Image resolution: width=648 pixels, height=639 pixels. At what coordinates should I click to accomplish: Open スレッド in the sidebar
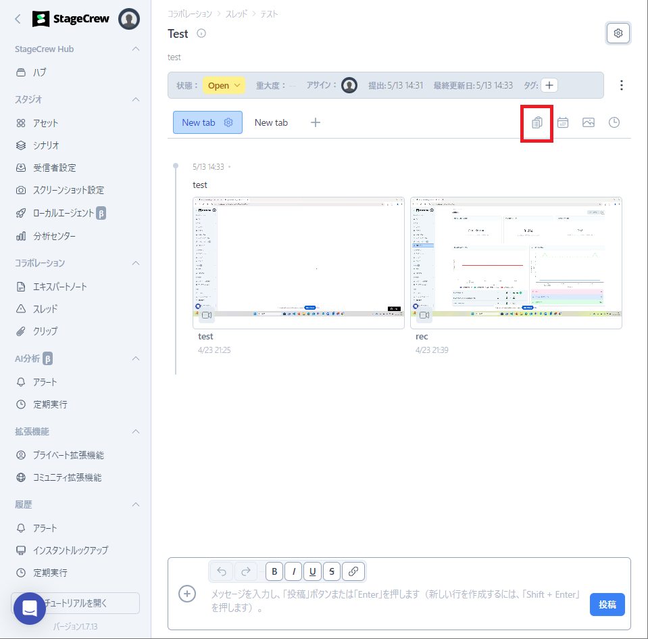click(x=45, y=309)
